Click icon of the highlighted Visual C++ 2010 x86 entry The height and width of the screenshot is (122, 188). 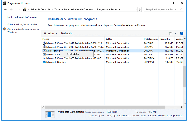pos(45,51)
